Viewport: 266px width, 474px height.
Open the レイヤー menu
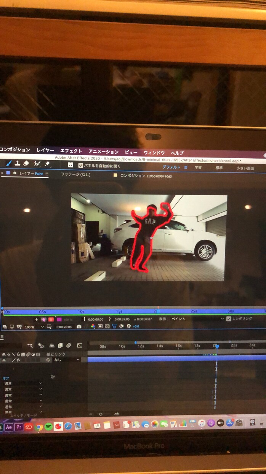tap(45, 151)
